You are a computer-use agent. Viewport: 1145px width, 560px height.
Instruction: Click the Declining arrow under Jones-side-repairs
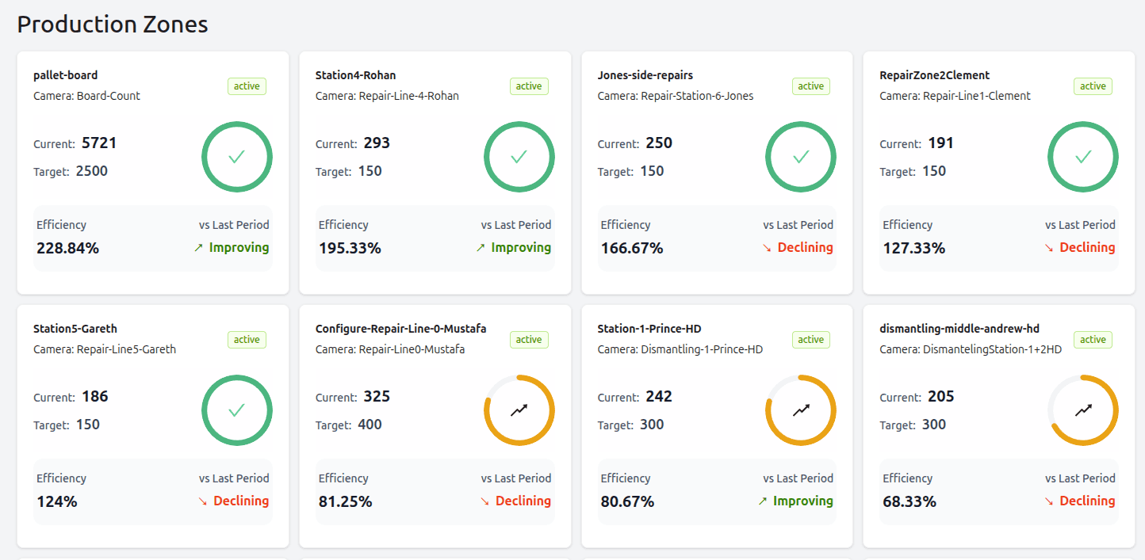pyautogui.click(x=797, y=247)
